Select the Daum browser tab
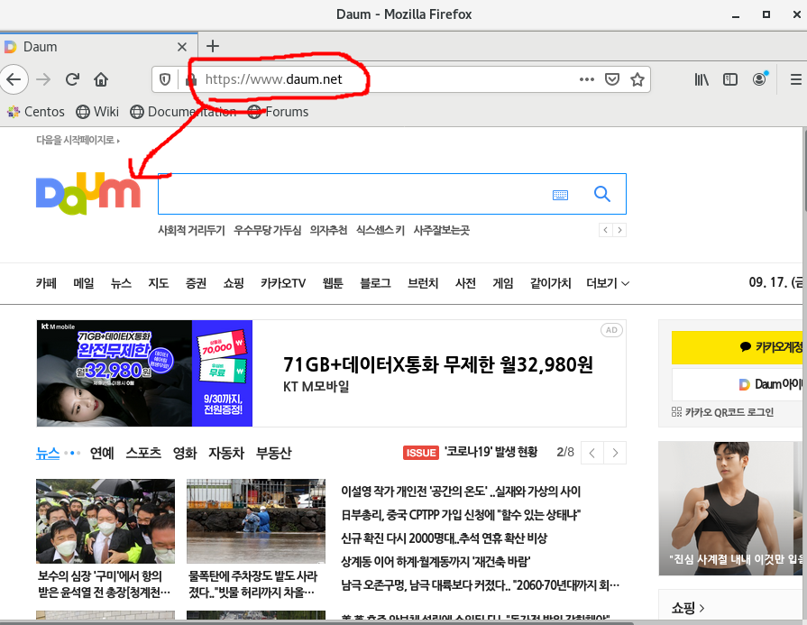The width and height of the screenshot is (807, 625). 98,47
